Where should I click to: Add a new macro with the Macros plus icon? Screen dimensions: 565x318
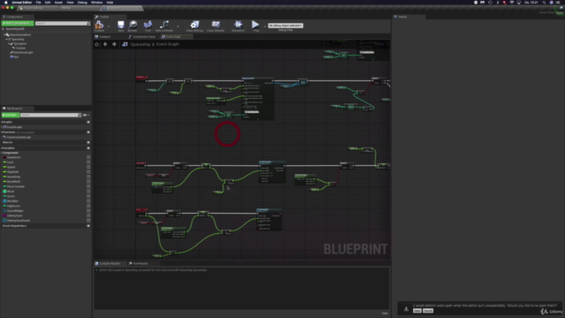pos(88,142)
